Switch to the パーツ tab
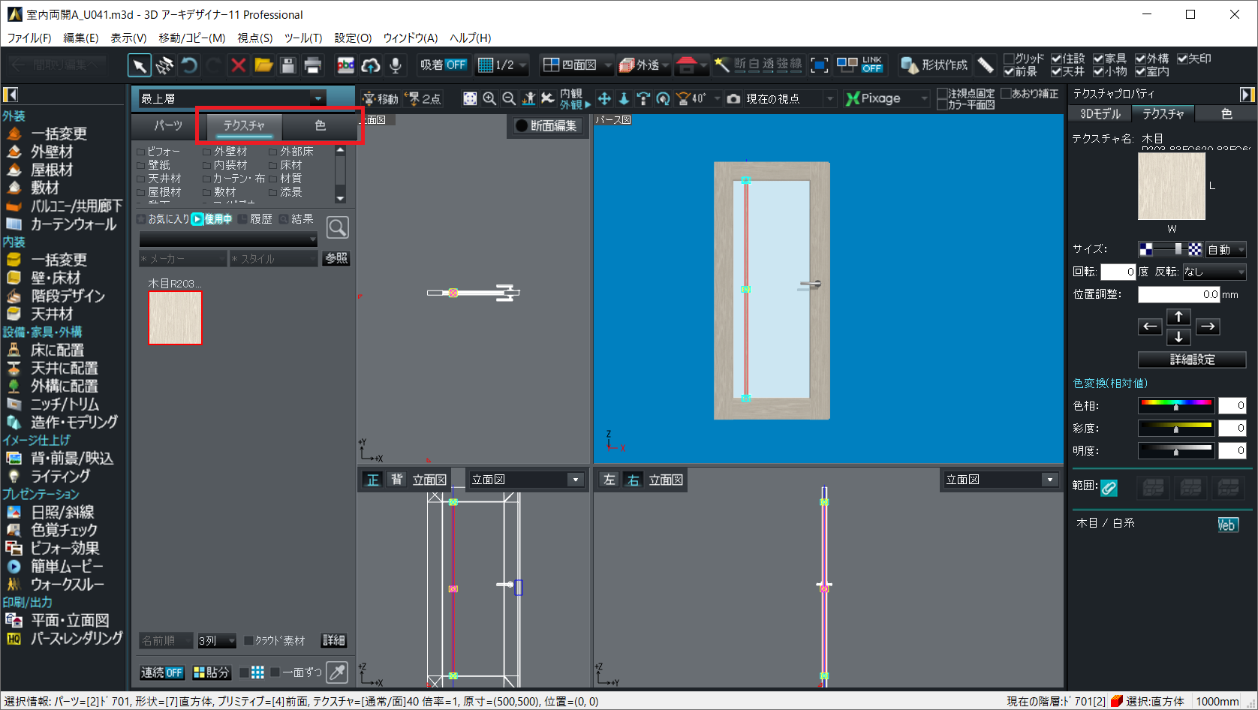This screenshot has height=710, width=1258. click(x=168, y=125)
